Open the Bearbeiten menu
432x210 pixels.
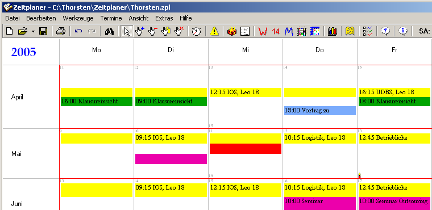pyautogui.click(x=41, y=18)
